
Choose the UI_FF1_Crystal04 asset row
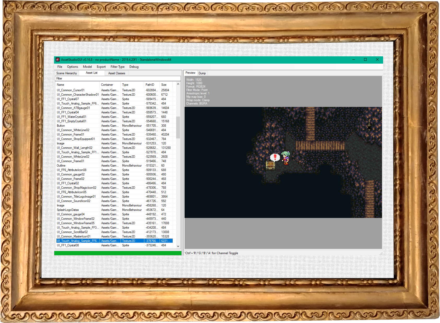point(114,112)
